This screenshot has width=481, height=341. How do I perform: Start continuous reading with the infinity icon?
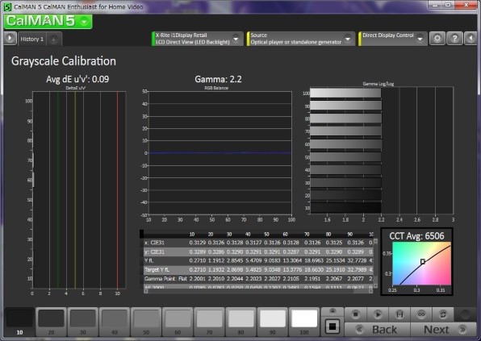click(x=421, y=314)
